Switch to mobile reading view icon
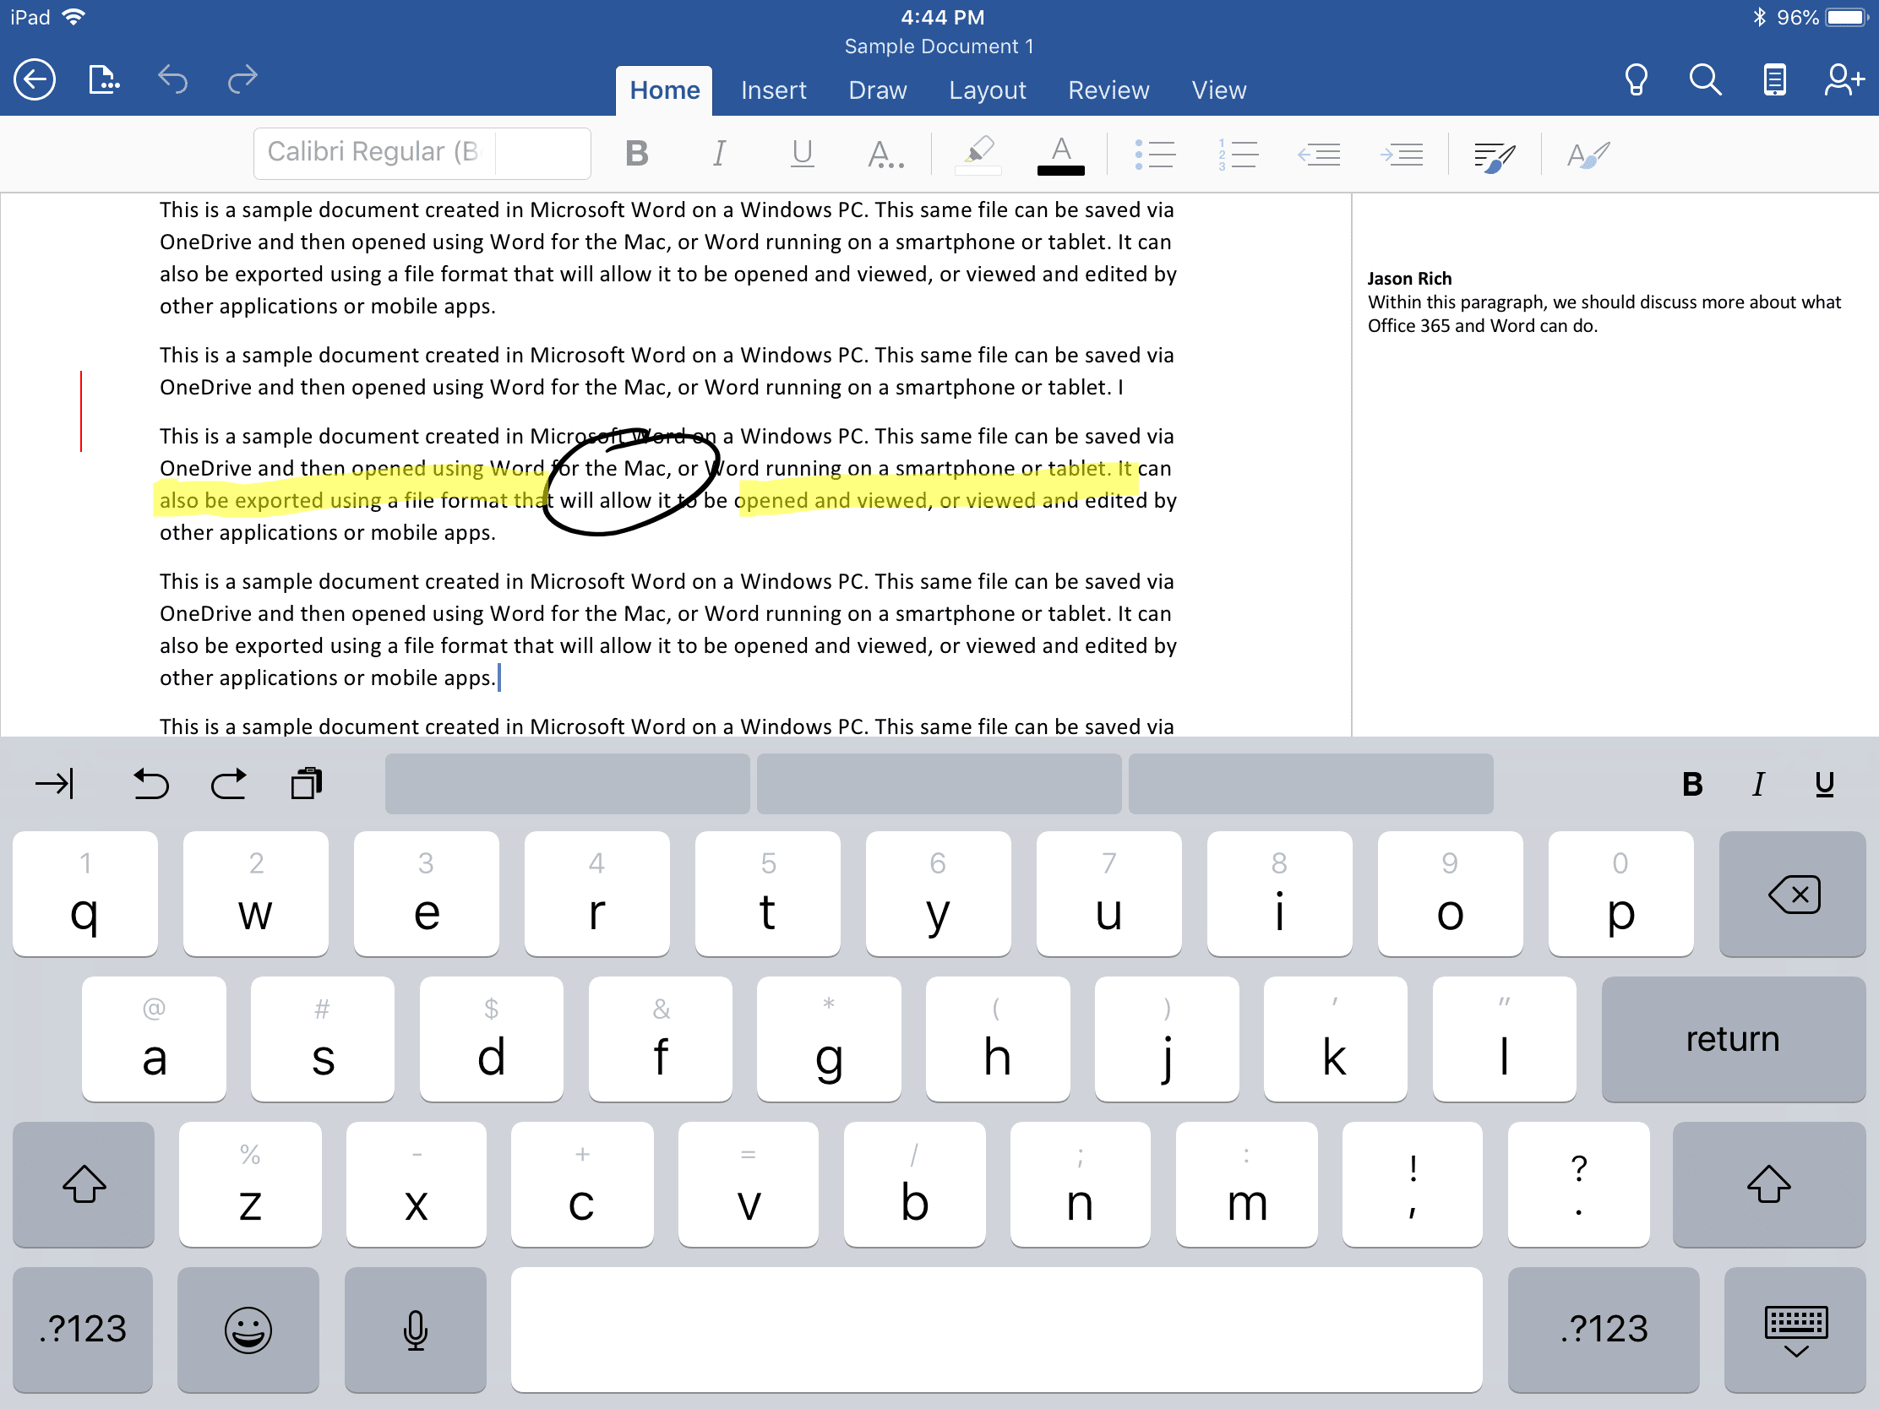The width and height of the screenshot is (1879, 1409). coord(1774,81)
